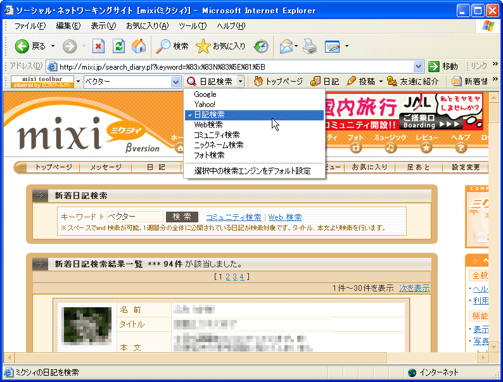Click the mixi toolbar logo button
503x382 pixels.
tap(42, 82)
